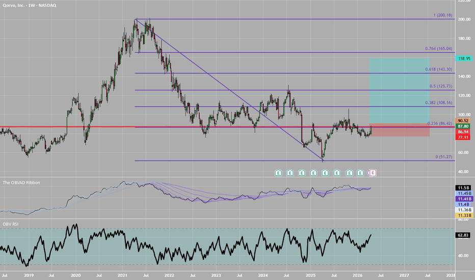Click the green 87.80 price tag

point(464,126)
